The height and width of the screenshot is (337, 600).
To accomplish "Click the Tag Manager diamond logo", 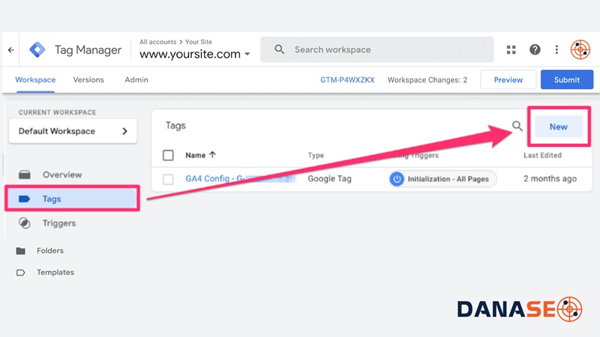I will coord(37,49).
